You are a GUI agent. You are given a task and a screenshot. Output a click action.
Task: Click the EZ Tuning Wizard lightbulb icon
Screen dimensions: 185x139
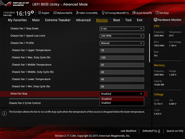[x=103, y=13]
